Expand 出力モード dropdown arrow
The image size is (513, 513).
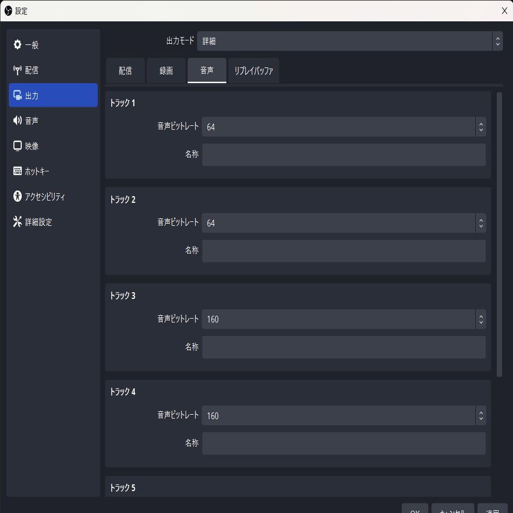[498, 41]
